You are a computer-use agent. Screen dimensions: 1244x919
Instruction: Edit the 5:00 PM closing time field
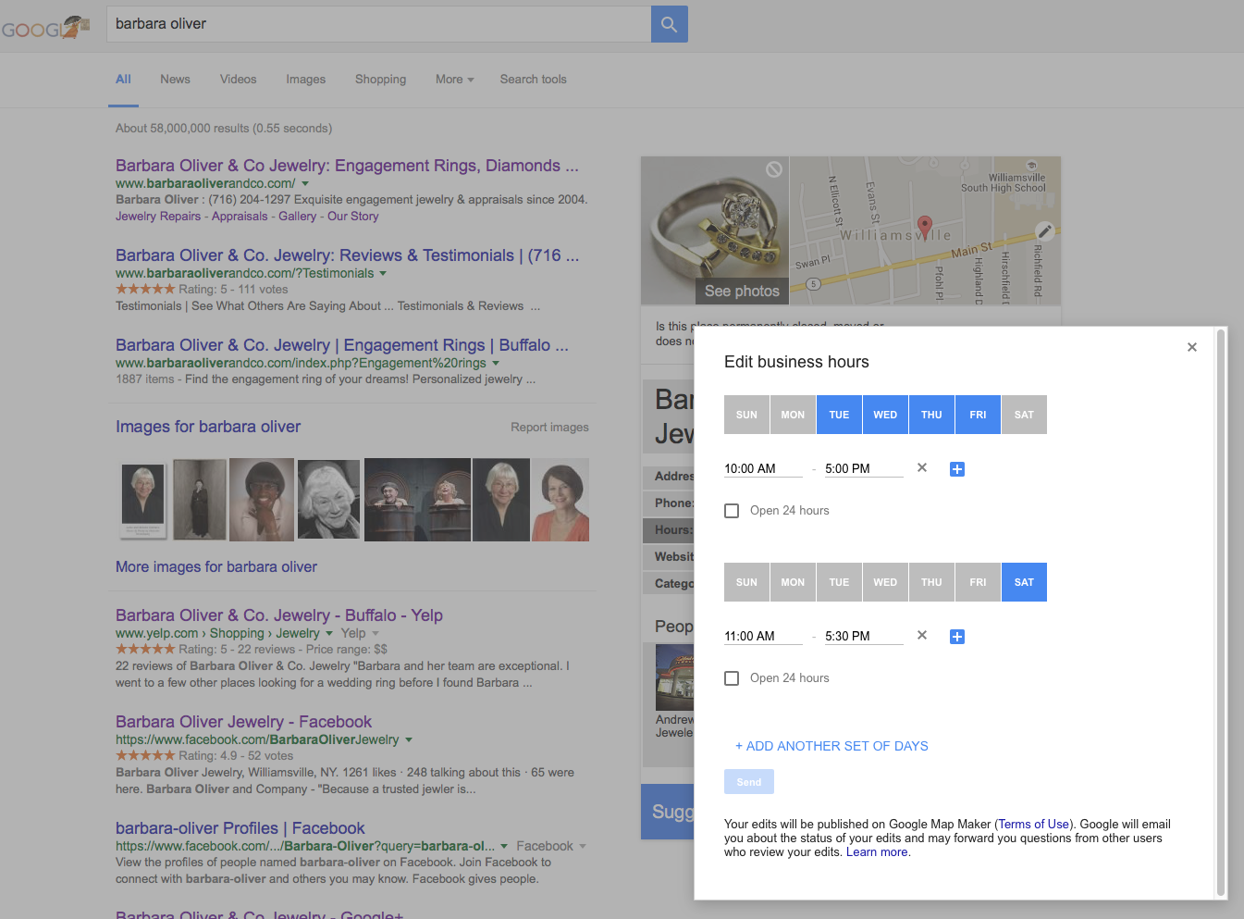pyautogui.click(x=864, y=469)
